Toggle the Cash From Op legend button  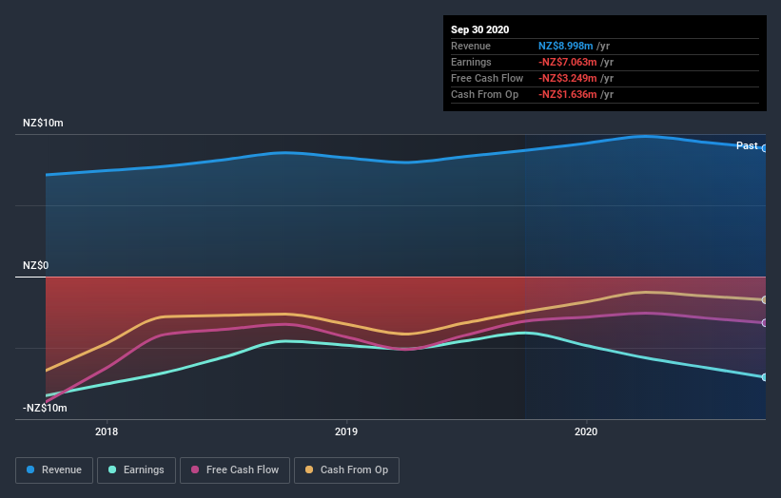pos(346,470)
